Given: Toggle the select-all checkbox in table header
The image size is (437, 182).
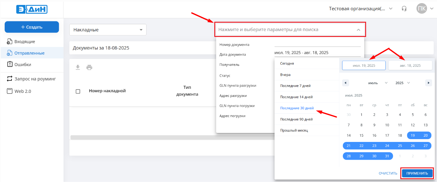Looking at the screenshot, I should (x=78, y=91).
